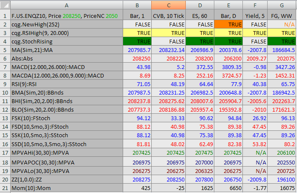The width and height of the screenshot is (297, 193).
Task: Select the ZZ value -2009.8
Action: tap(255, 179)
